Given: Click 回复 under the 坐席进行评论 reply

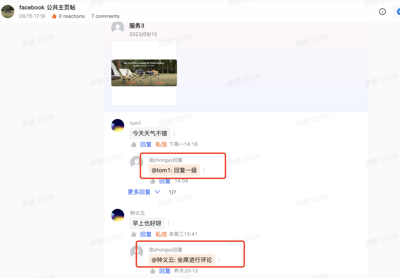Looking at the screenshot, I should [x=165, y=271].
